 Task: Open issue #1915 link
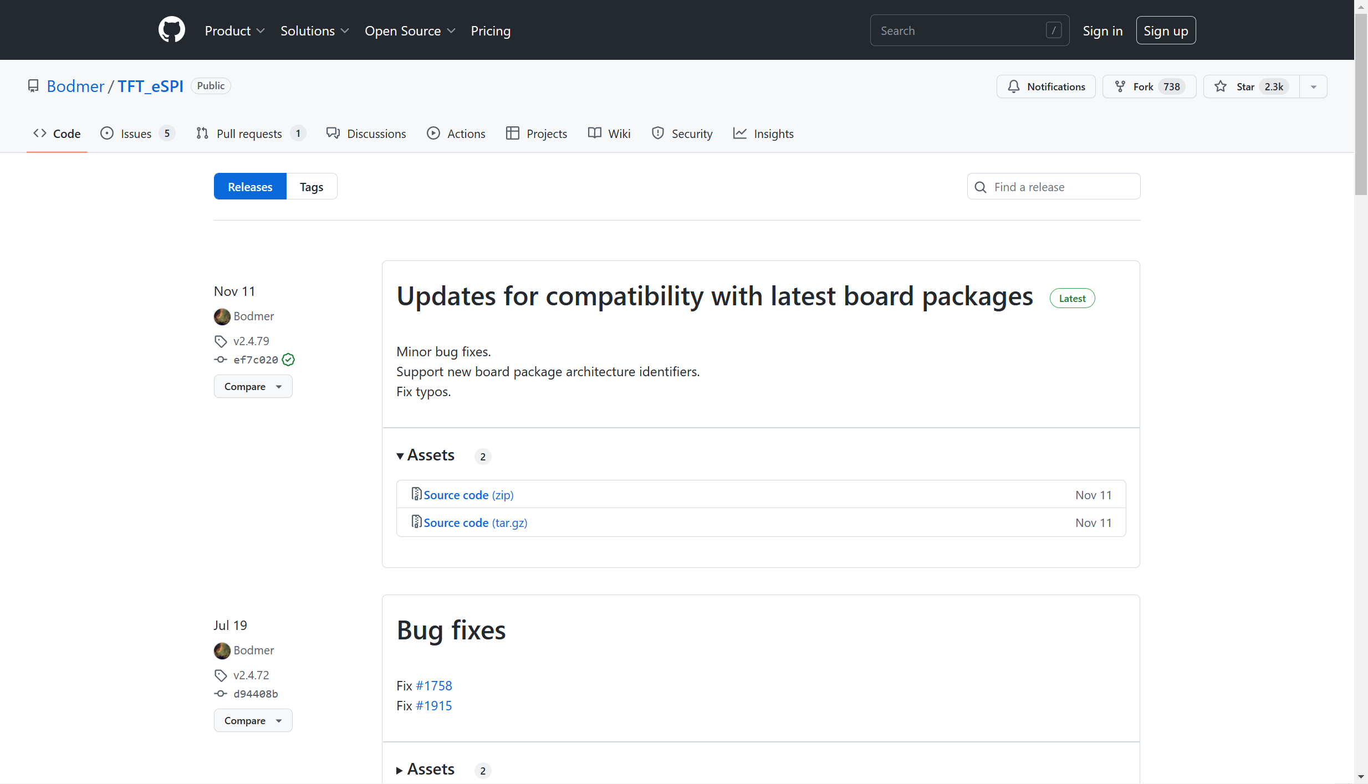coord(434,706)
